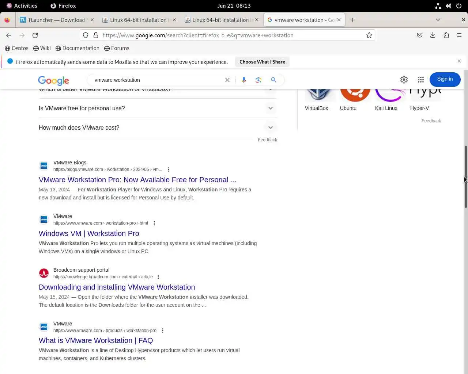Open the power icon in top bar
The width and height of the screenshot is (468, 374).
tap(458, 5)
